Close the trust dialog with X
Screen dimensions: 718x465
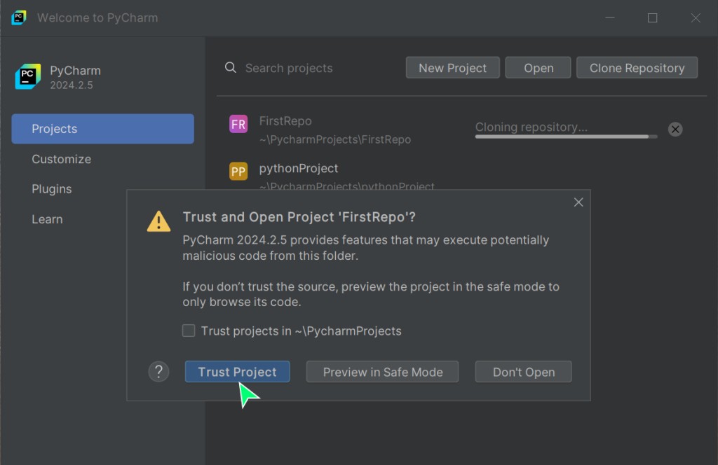coord(578,202)
